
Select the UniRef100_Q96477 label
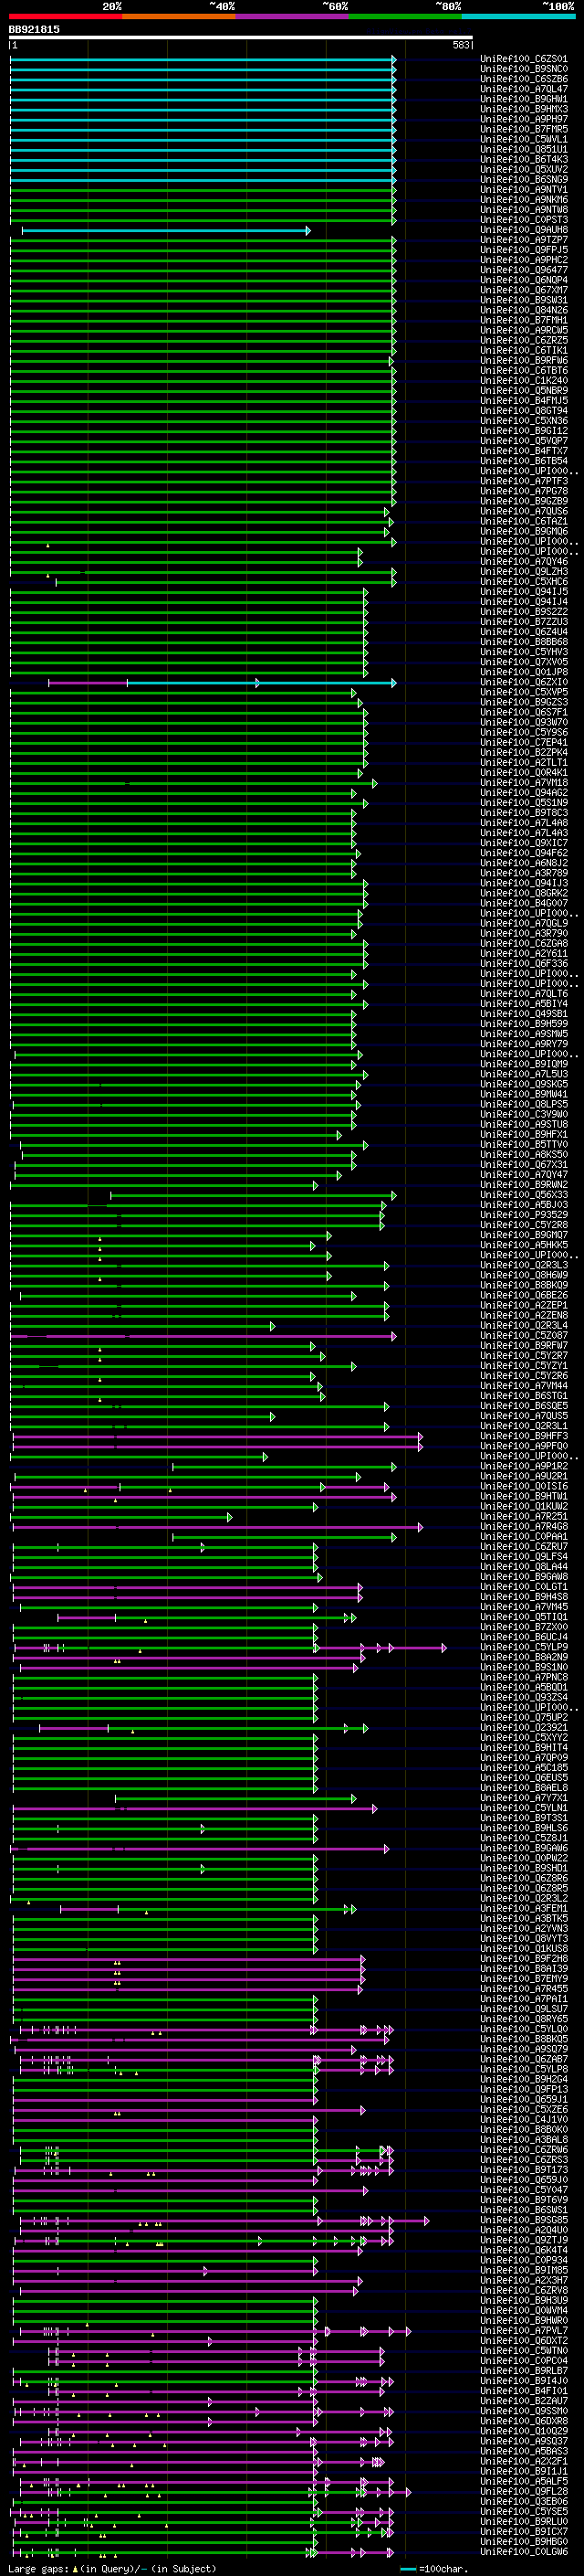point(524,270)
